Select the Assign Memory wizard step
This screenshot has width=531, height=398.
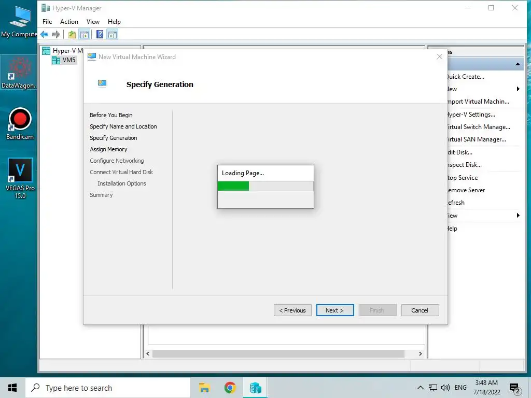pos(108,149)
